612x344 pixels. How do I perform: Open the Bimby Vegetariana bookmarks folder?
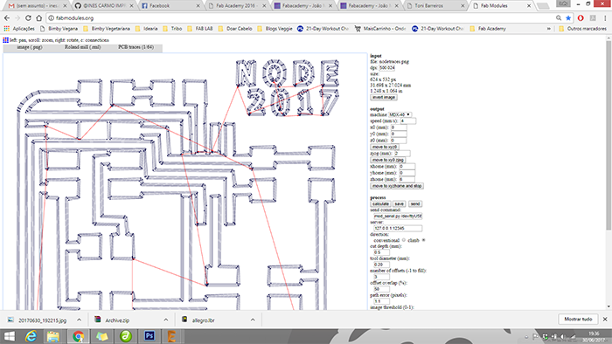point(106,29)
